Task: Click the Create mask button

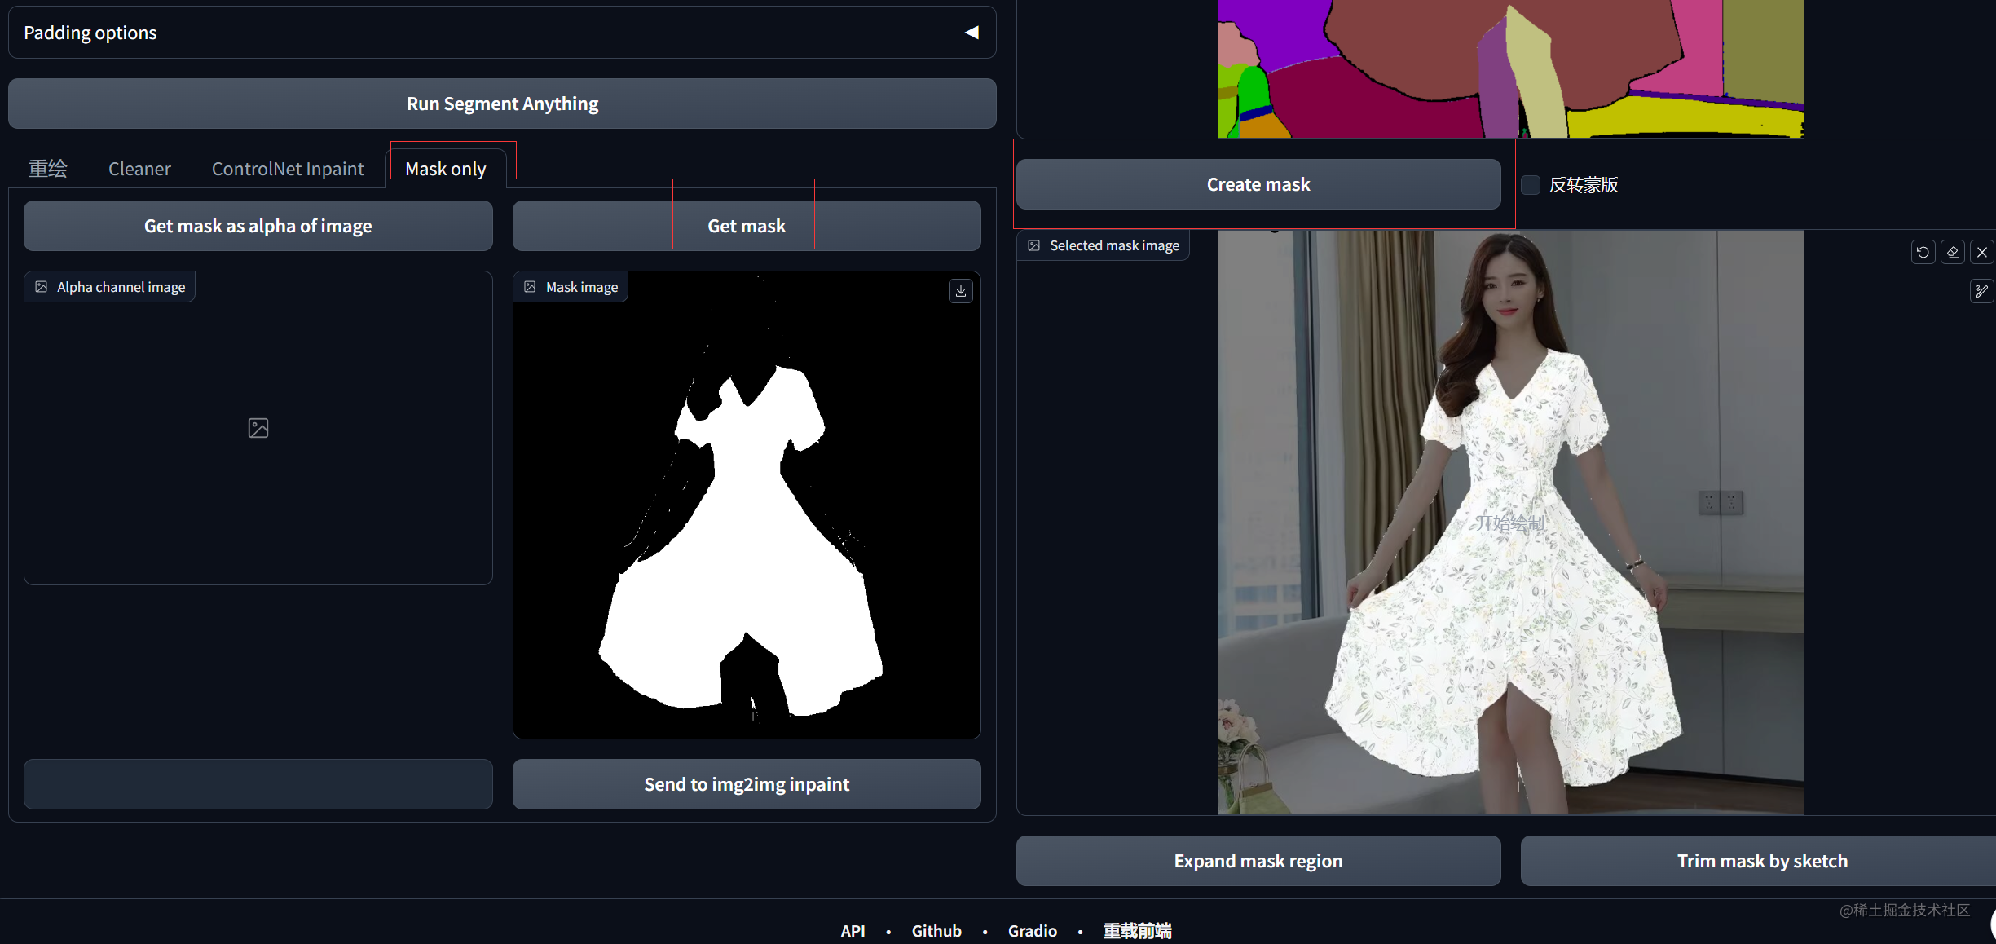Action: (x=1258, y=184)
